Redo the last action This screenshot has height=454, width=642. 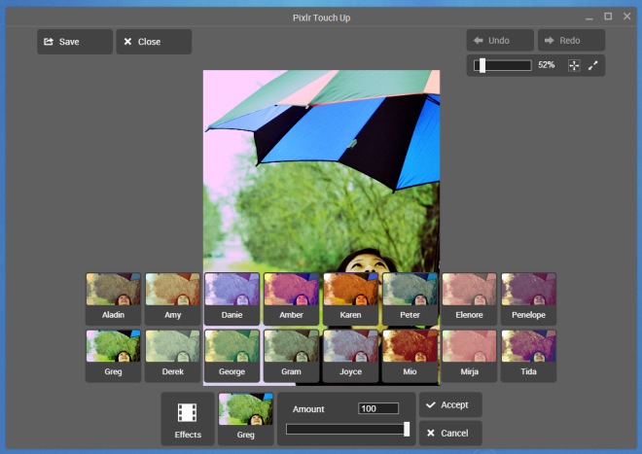(x=571, y=41)
